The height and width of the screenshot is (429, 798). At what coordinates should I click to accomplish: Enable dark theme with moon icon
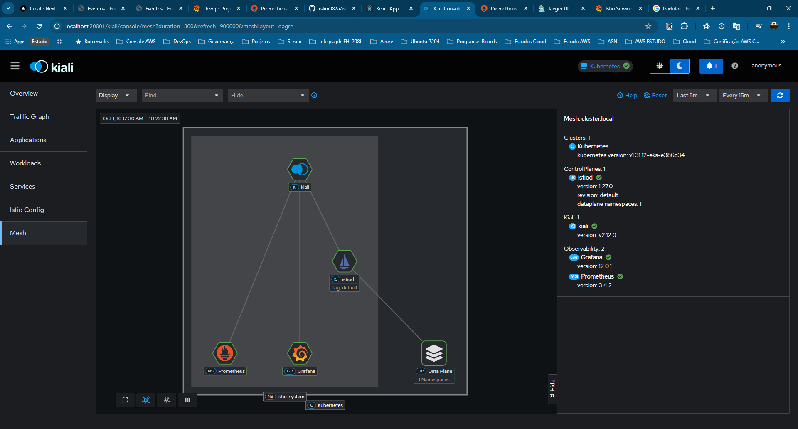[x=680, y=66]
